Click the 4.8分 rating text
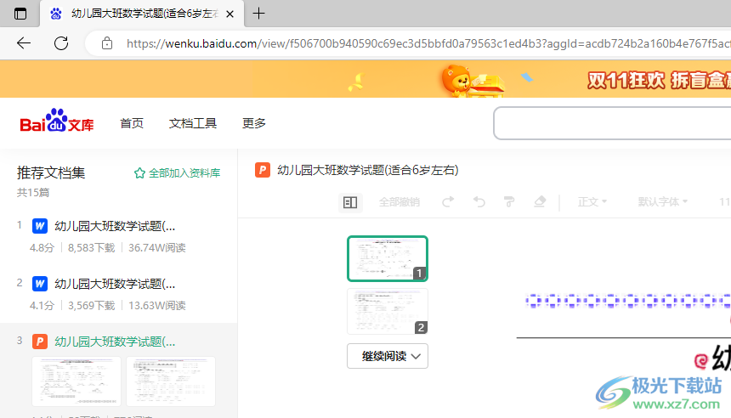 click(42, 247)
